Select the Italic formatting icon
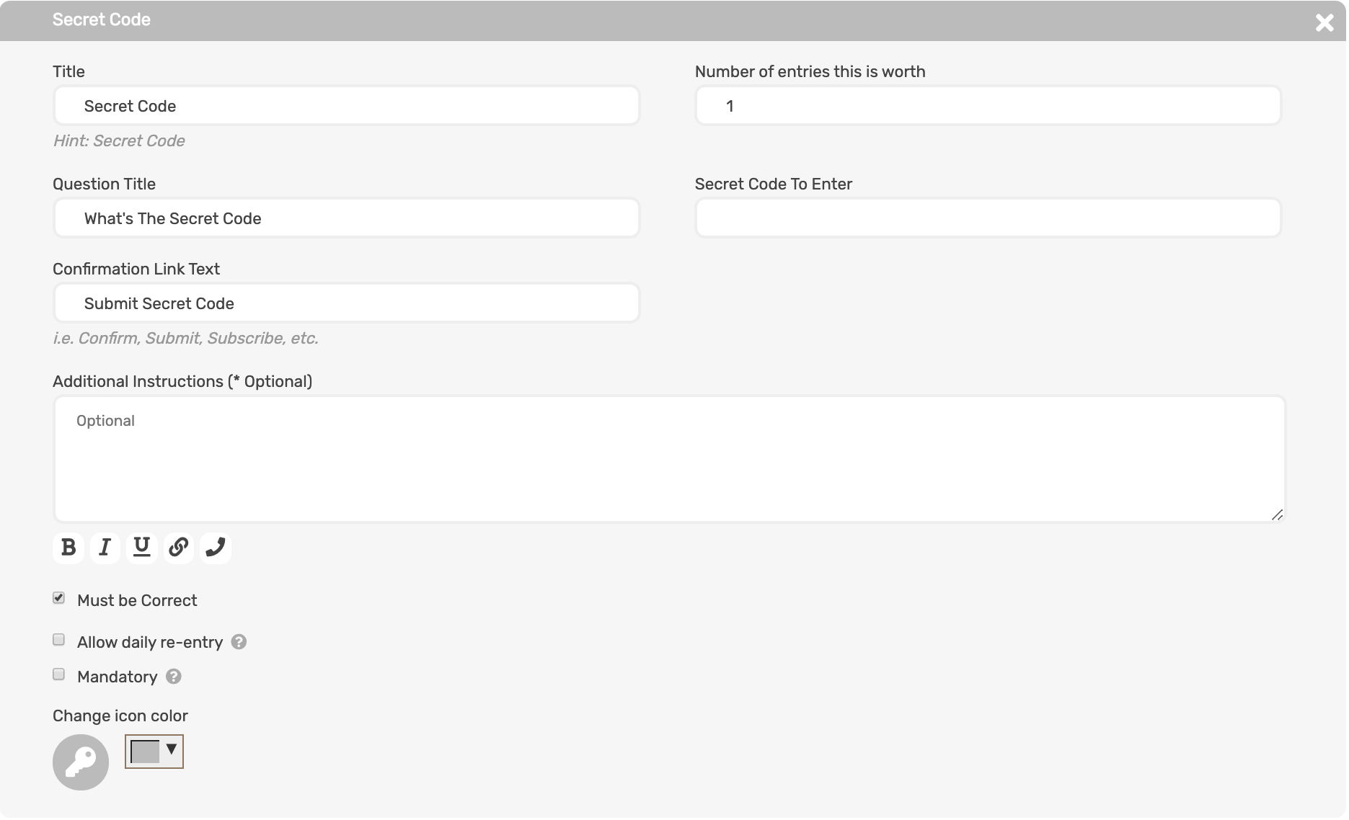This screenshot has height=820, width=1349. point(105,548)
